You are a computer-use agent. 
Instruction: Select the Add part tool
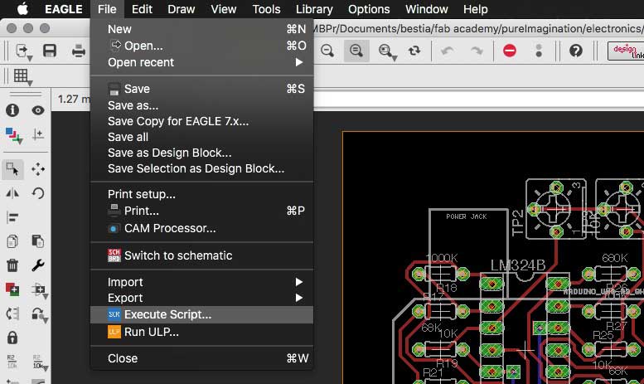(x=12, y=289)
